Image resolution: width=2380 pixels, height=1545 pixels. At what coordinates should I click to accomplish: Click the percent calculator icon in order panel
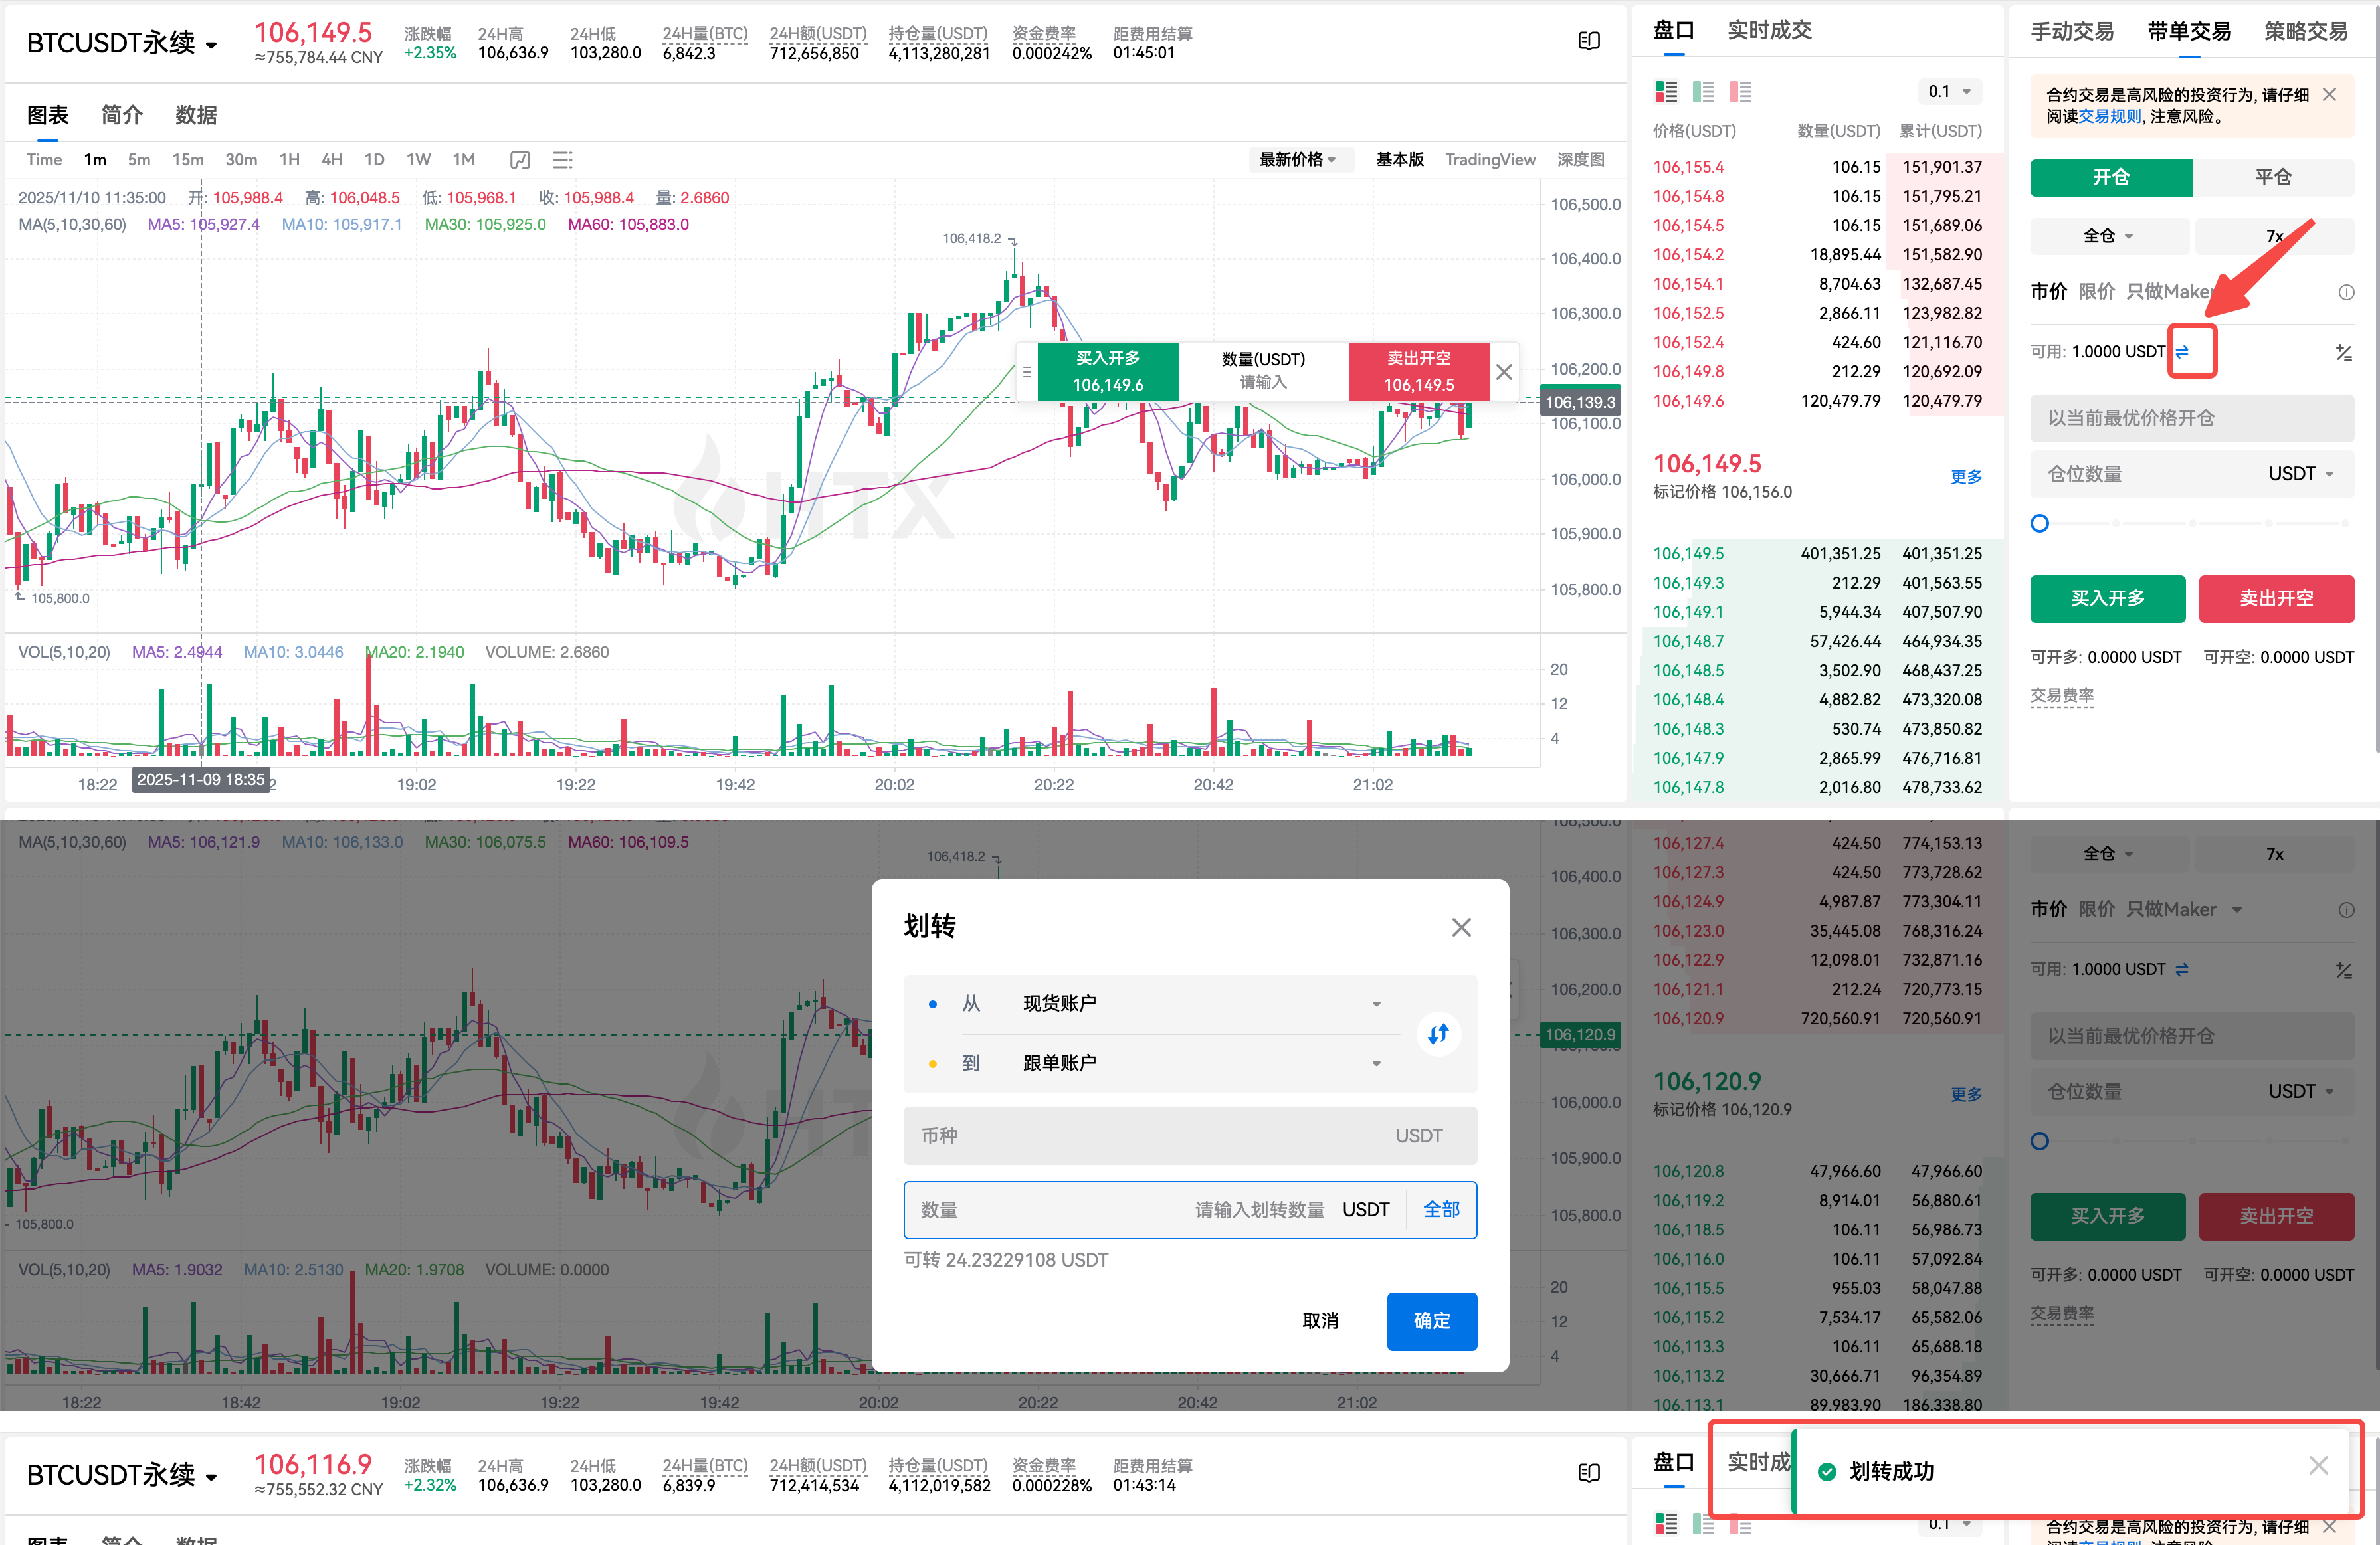click(x=2343, y=352)
